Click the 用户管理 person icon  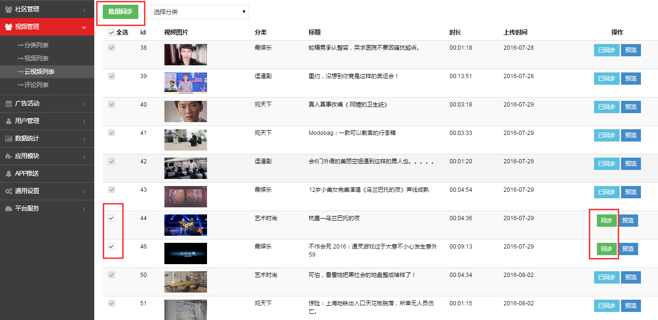tap(9, 121)
